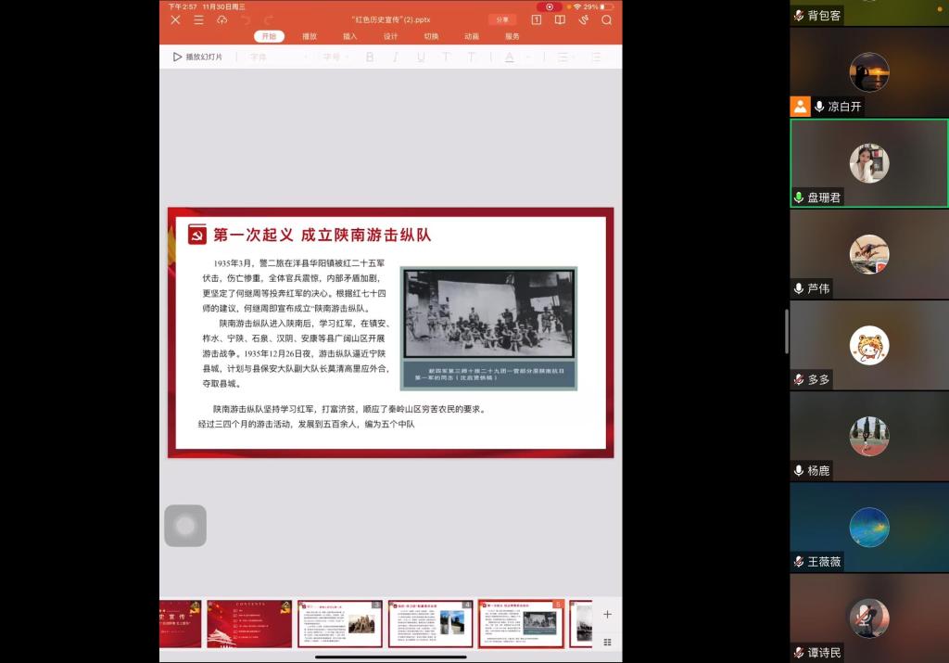Switch to the 设计 tab
Image resolution: width=949 pixels, height=663 pixels.
click(390, 36)
